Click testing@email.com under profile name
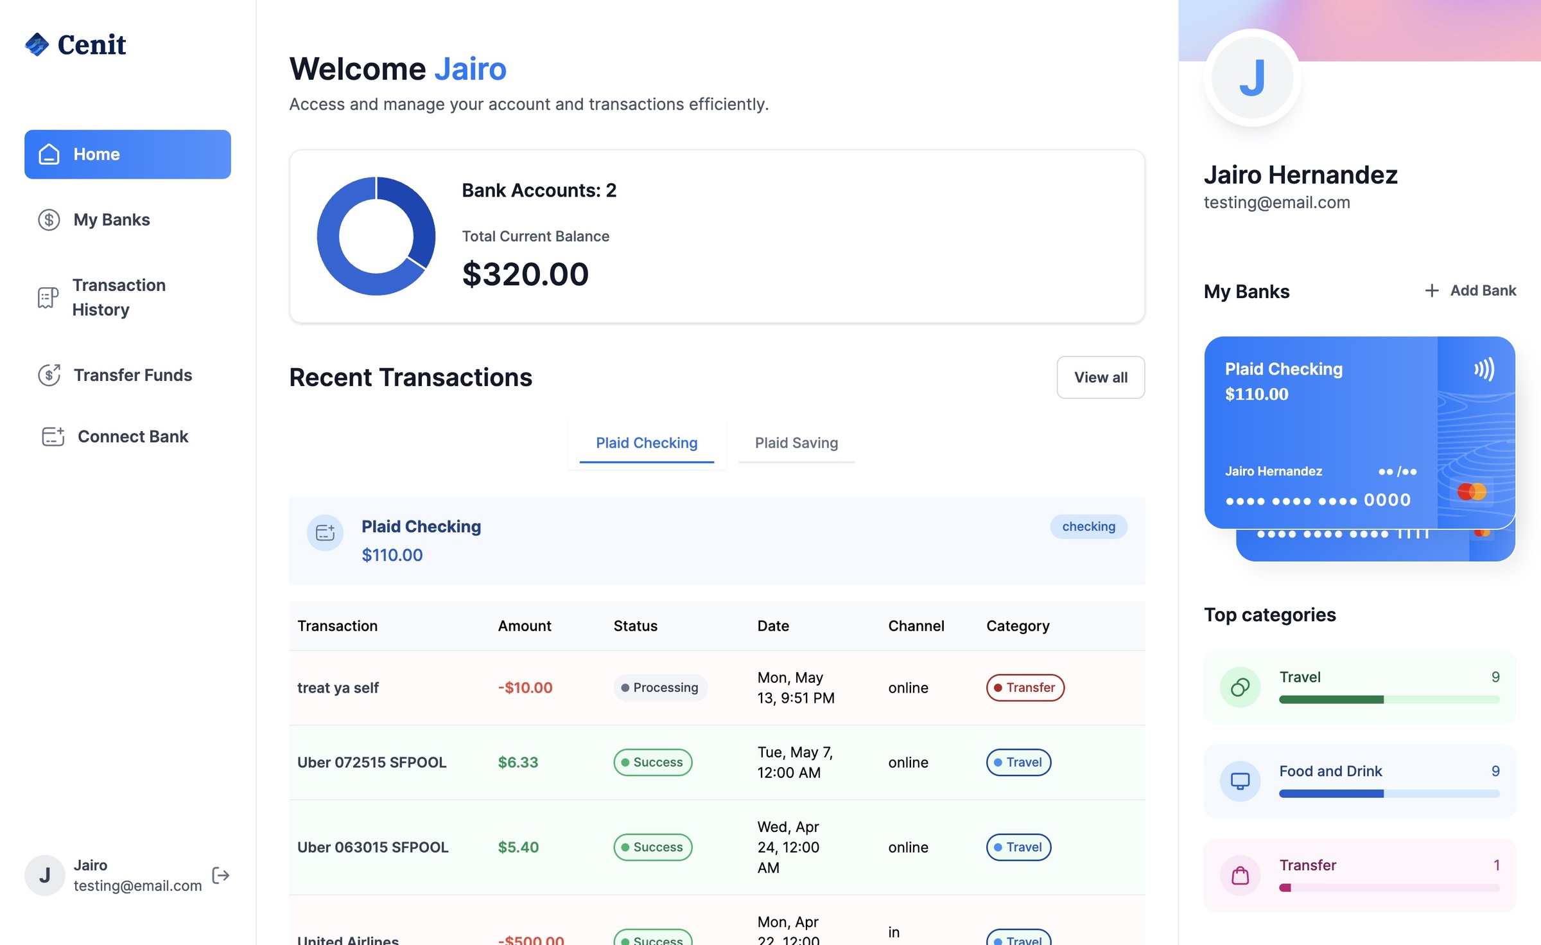The width and height of the screenshot is (1541, 945). point(1276,202)
